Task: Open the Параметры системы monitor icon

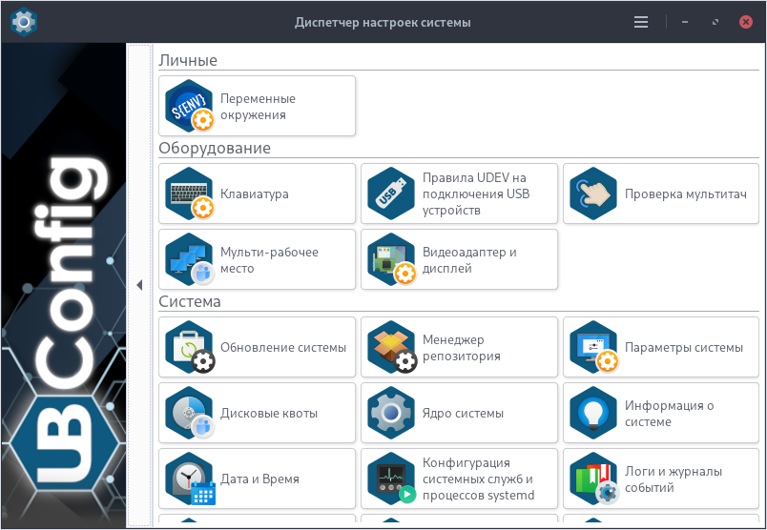Action: pyautogui.click(x=593, y=347)
